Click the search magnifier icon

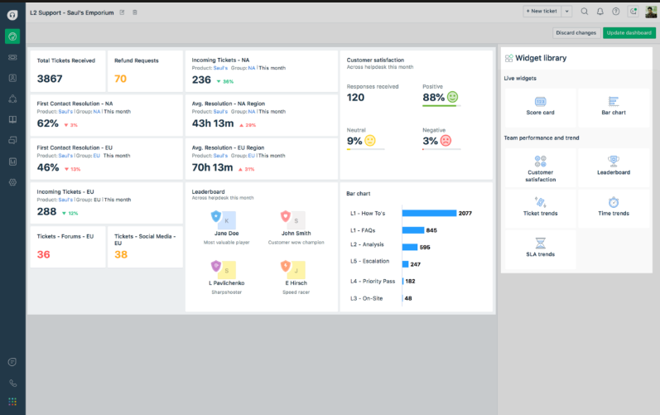pyautogui.click(x=585, y=12)
